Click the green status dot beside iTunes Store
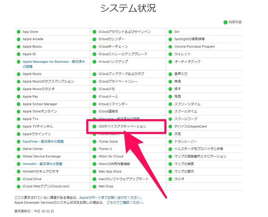The width and height of the screenshot is (268, 217). tap(94, 142)
